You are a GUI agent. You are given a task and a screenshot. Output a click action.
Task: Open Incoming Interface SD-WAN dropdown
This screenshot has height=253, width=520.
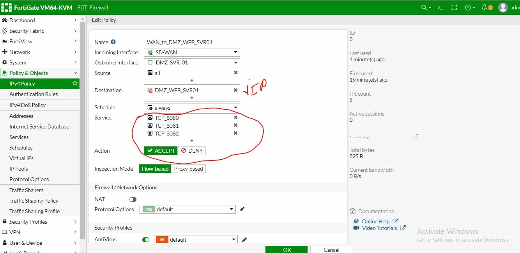(x=192, y=52)
